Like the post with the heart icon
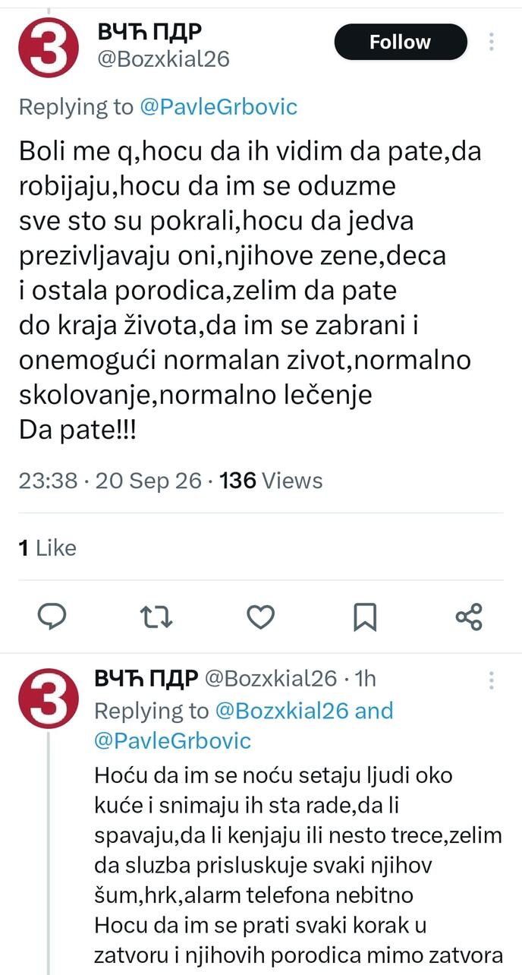Image resolution: width=522 pixels, height=975 pixels. 261,617
